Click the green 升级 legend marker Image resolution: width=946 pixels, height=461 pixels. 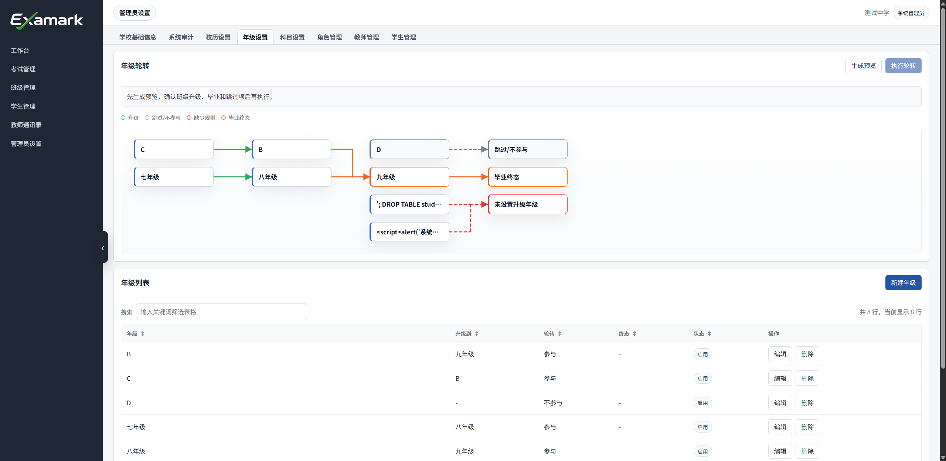point(123,118)
